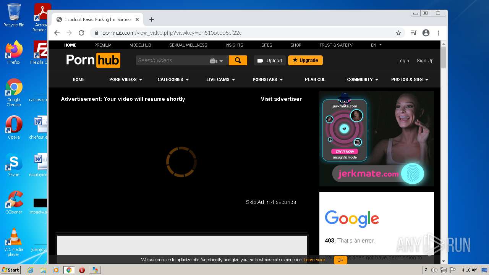The image size is (489, 275).
Task: Click the Learn more cookie link
Action: click(314, 260)
